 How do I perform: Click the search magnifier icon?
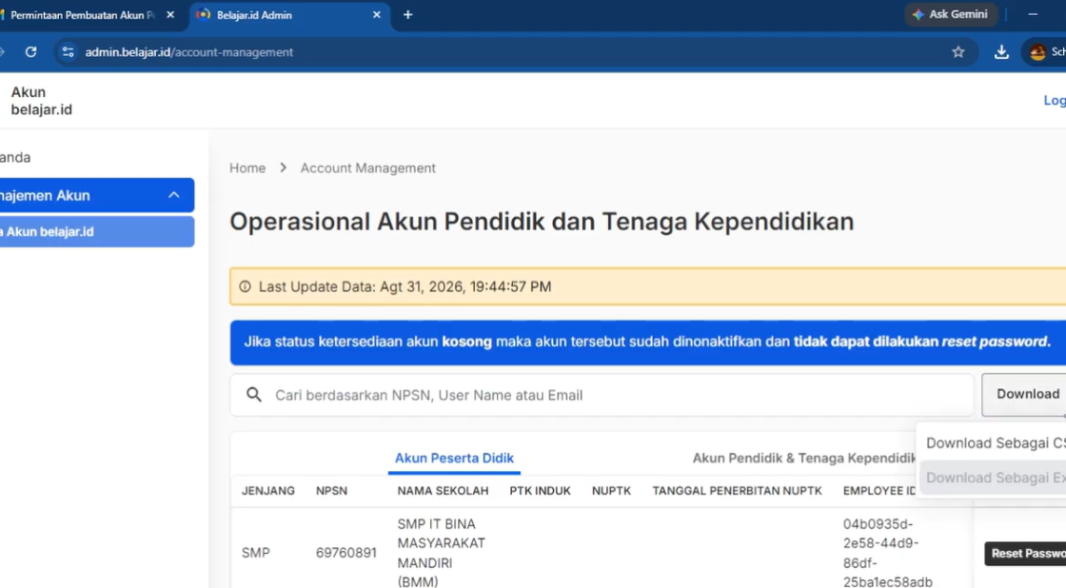253,395
